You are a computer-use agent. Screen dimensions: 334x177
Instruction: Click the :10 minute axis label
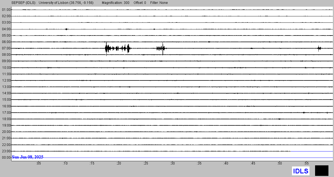[x=65, y=163]
